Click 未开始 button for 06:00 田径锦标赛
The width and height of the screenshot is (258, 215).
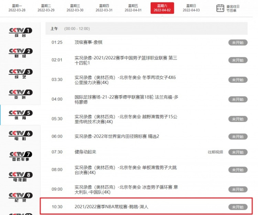(x=238, y=137)
